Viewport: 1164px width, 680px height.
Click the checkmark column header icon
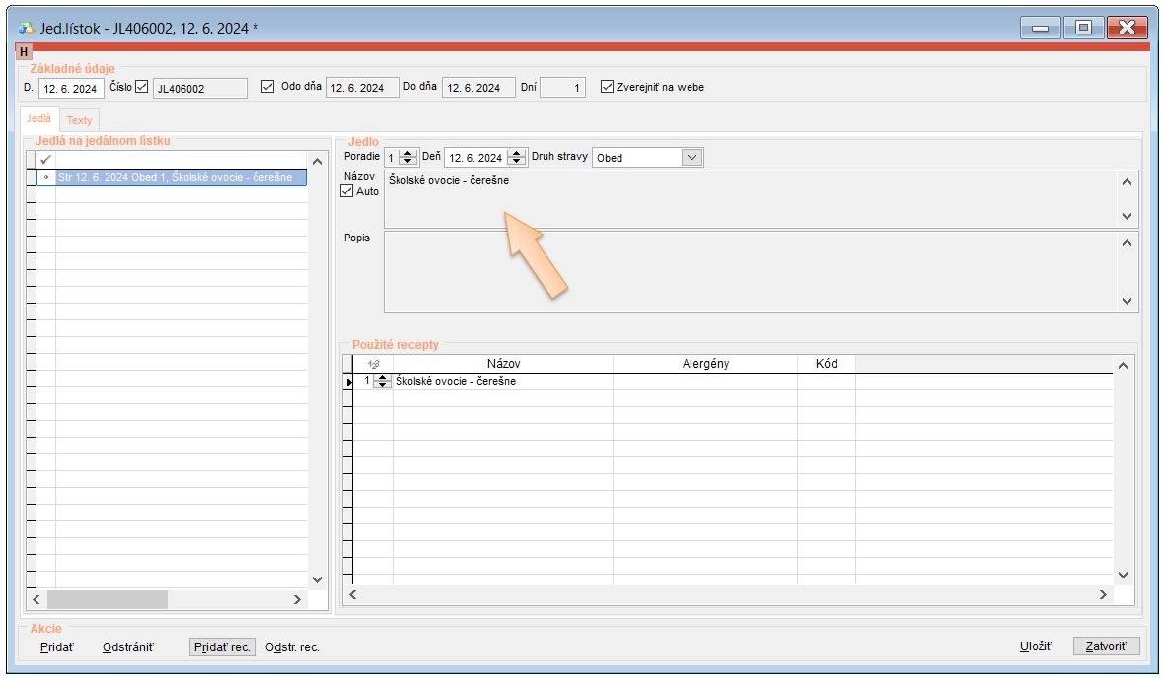(45, 160)
